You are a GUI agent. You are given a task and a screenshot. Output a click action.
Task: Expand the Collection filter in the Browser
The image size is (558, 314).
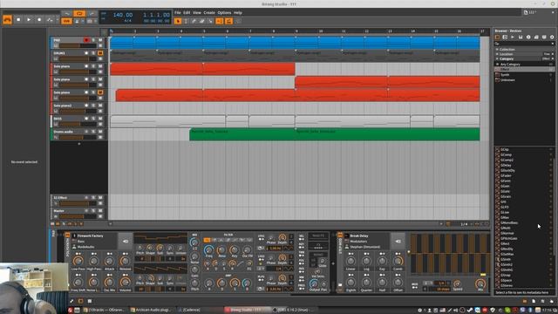click(507, 49)
